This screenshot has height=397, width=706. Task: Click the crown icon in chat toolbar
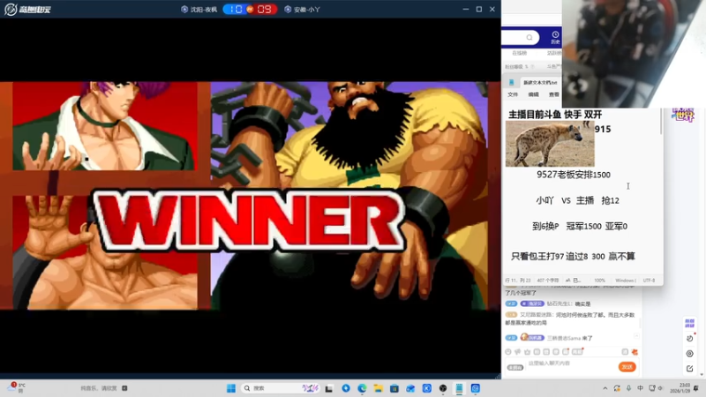point(527,352)
